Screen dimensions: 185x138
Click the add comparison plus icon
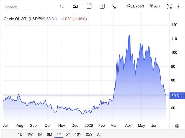coord(102,6)
